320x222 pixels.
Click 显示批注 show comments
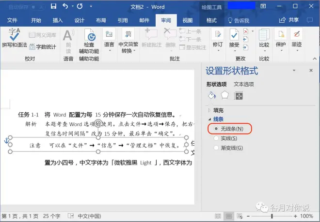click(x=192, y=47)
